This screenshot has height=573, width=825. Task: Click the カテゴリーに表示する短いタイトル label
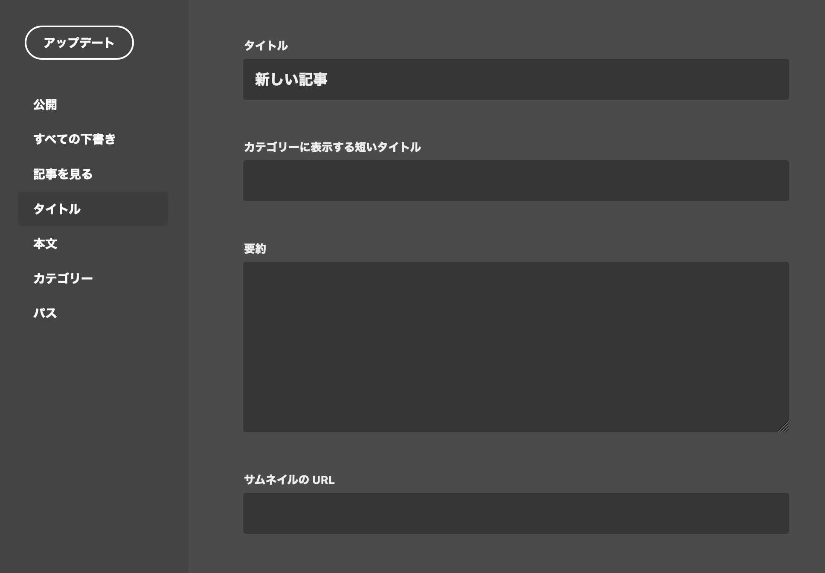pos(332,147)
